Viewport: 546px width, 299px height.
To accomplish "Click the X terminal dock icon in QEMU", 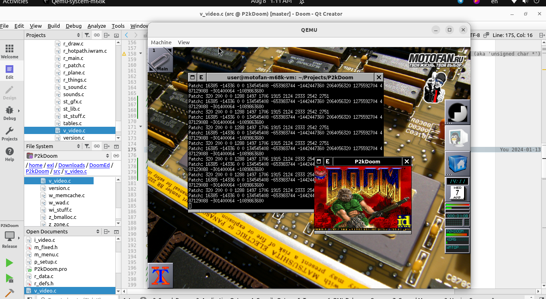I will (x=161, y=276).
